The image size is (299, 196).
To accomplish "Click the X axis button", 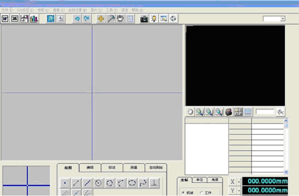I will (233, 182).
